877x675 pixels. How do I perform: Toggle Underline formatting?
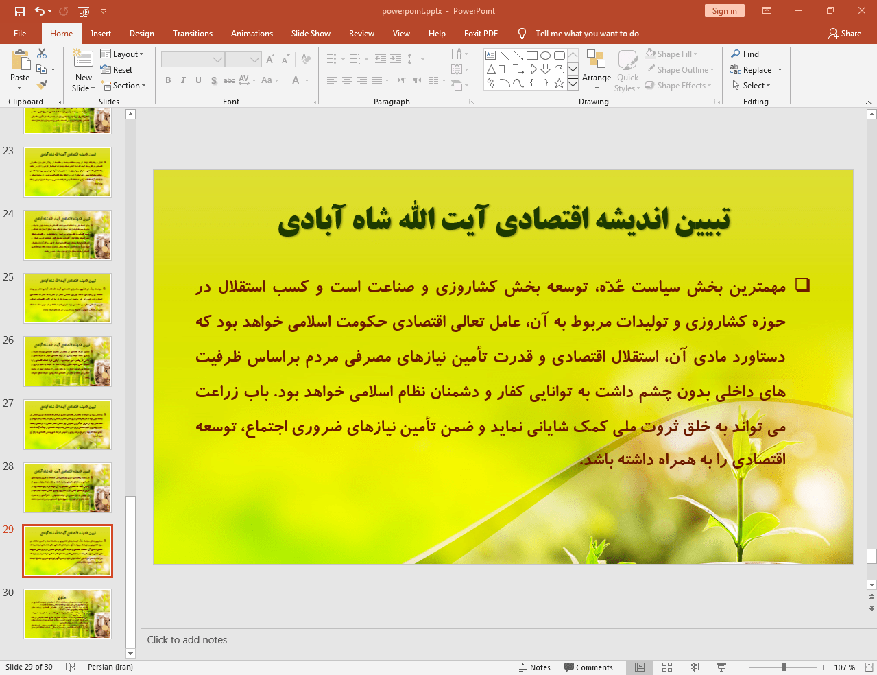pos(198,80)
